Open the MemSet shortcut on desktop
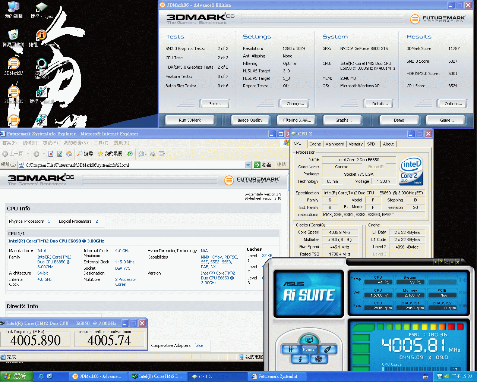 click(x=41, y=69)
